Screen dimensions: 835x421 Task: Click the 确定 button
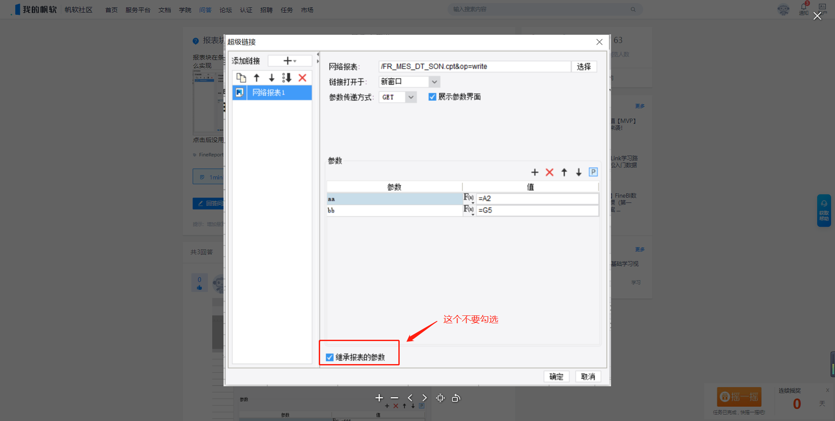point(556,377)
